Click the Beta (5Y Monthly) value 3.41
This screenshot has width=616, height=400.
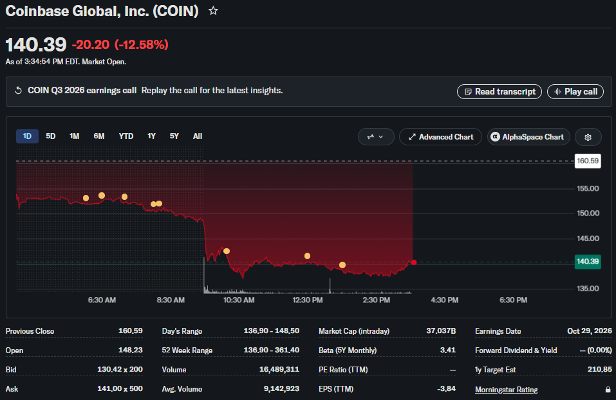pyautogui.click(x=448, y=350)
